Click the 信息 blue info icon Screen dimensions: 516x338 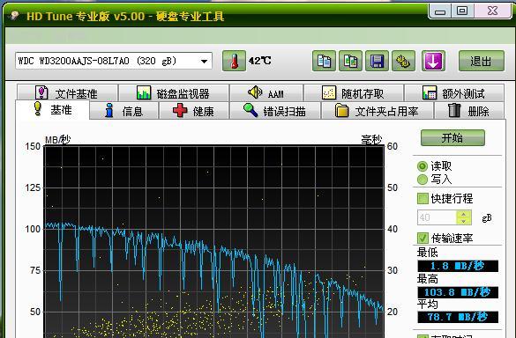point(109,110)
